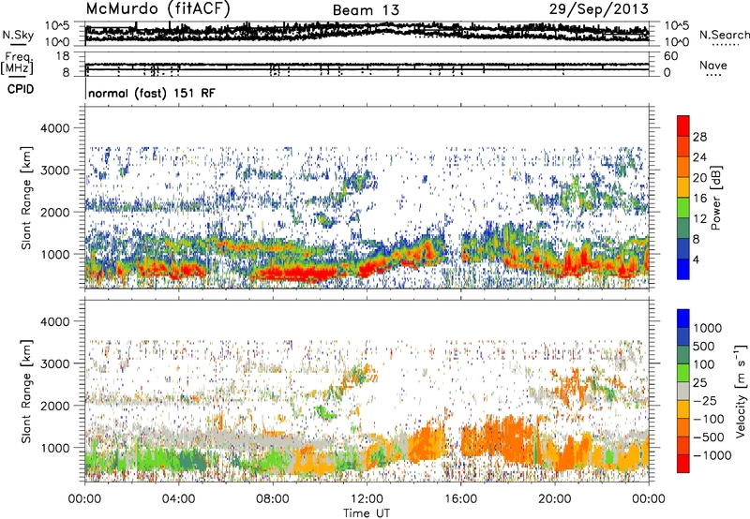
Task: Click the '04:00' time tick label
Action: pos(178,499)
